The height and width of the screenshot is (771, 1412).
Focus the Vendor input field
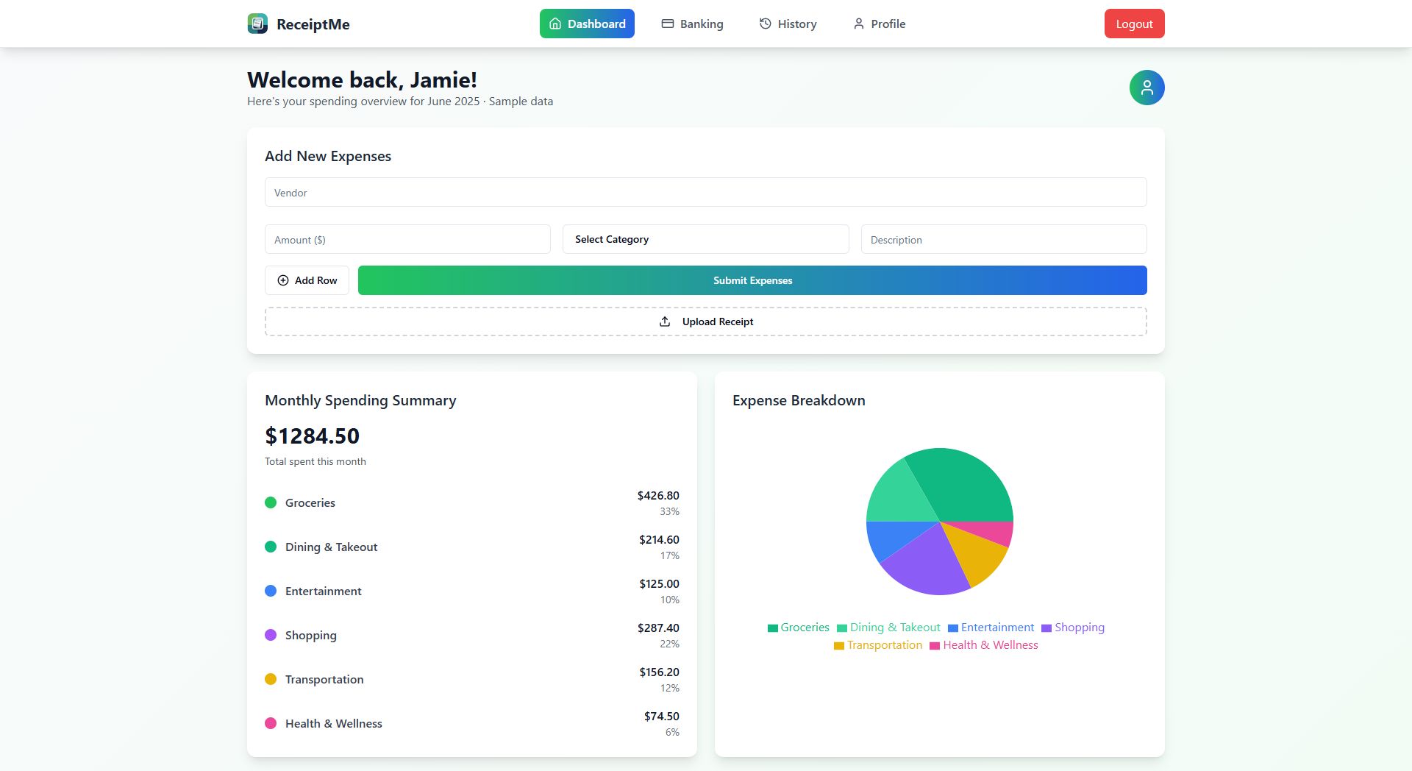tap(706, 192)
